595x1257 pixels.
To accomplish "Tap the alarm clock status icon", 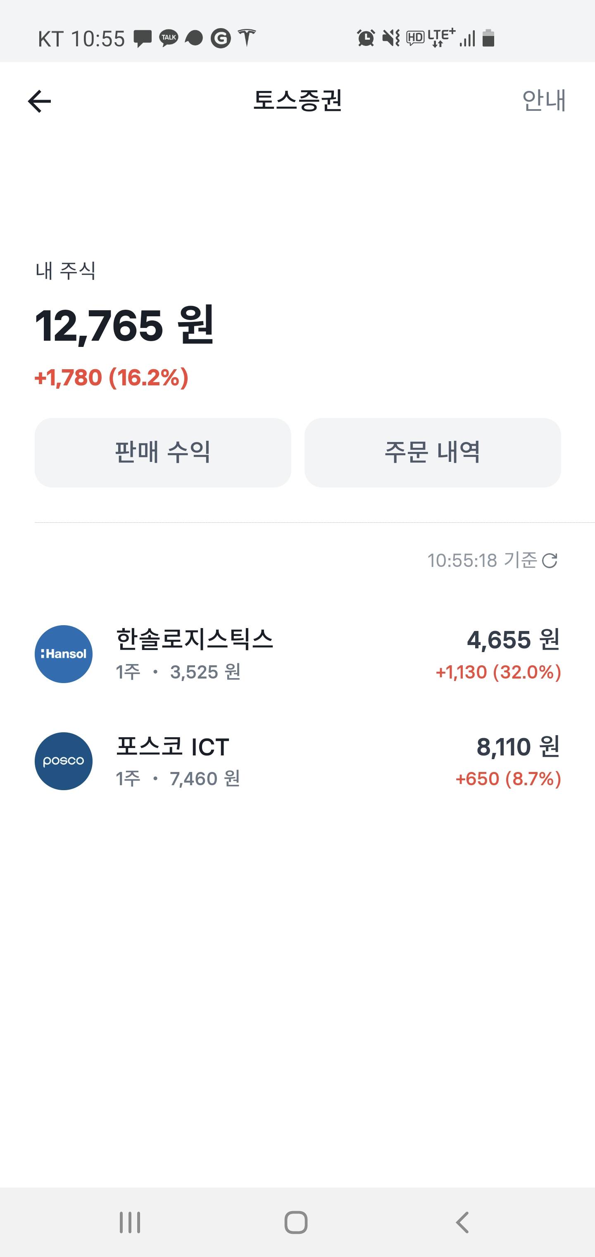I will point(366,38).
